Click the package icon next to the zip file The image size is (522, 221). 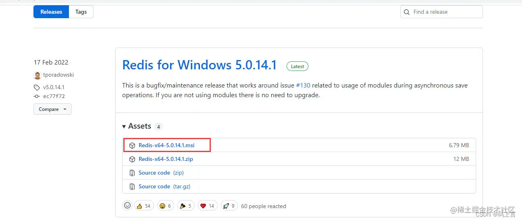tap(132, 159)
